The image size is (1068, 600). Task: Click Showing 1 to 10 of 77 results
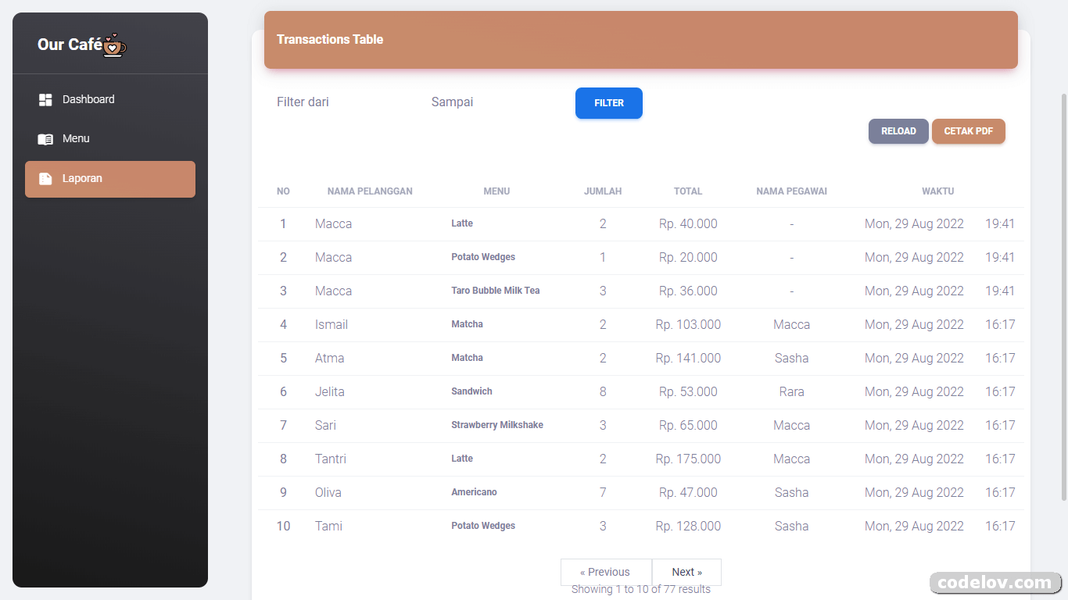click(641, 589)
